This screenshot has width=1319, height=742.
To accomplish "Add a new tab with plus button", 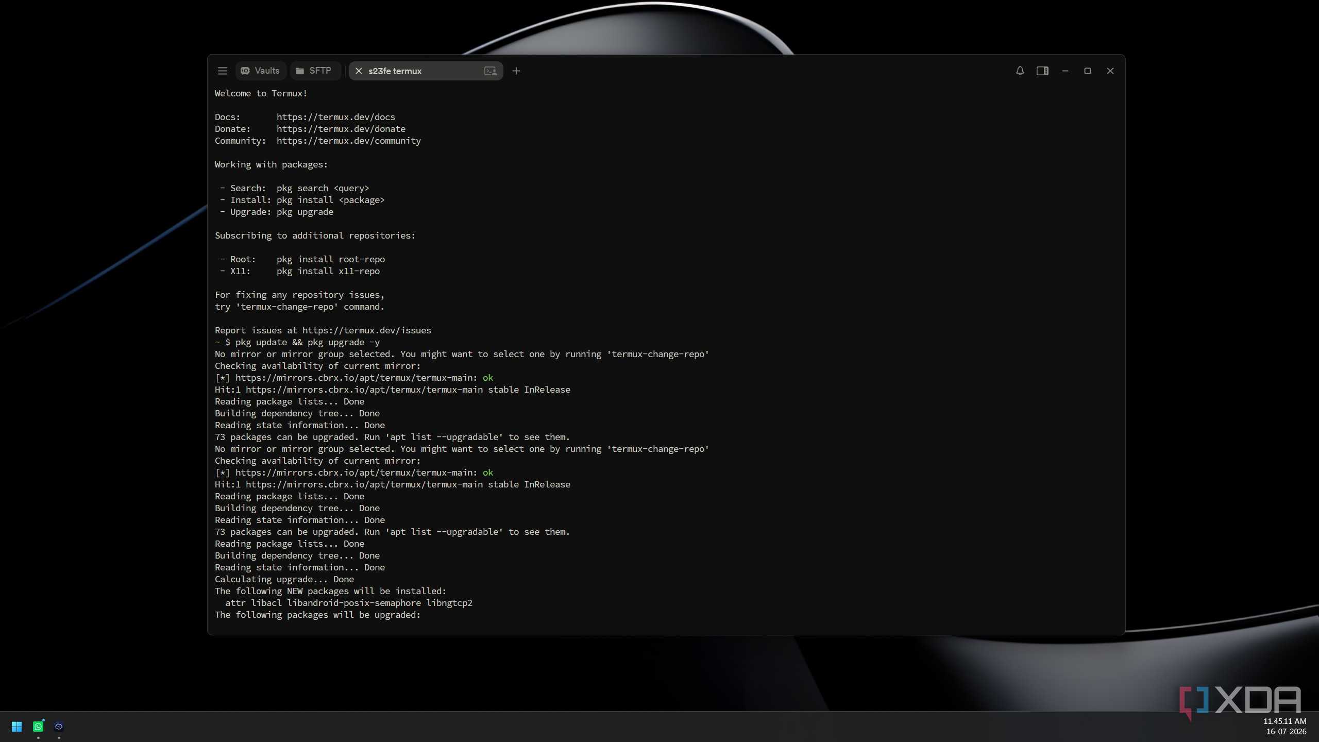I will point(516,71).
